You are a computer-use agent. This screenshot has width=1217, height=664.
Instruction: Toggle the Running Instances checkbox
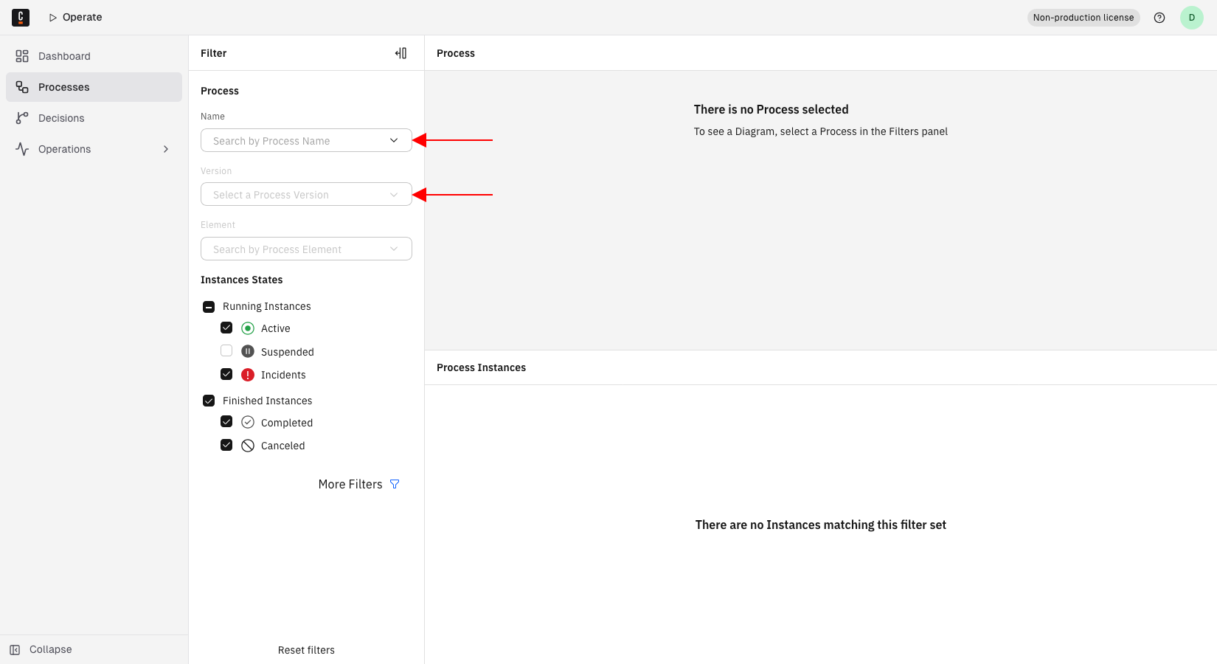(209, 306)
